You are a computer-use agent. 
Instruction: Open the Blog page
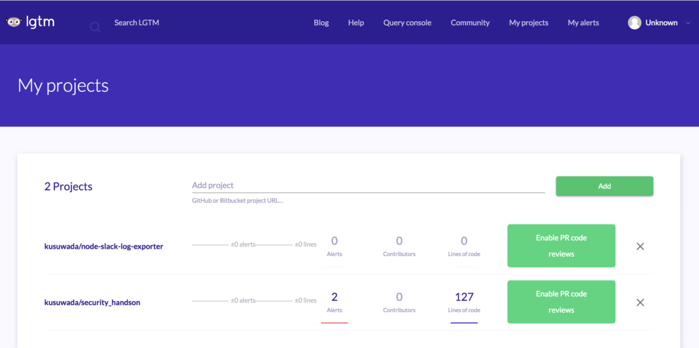point(321,22)
